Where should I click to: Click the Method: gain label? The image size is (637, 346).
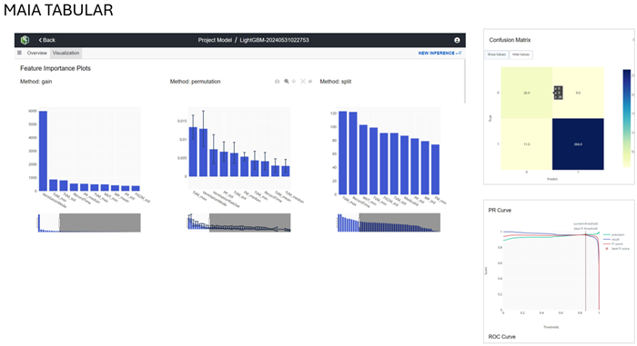pos(35,82)
